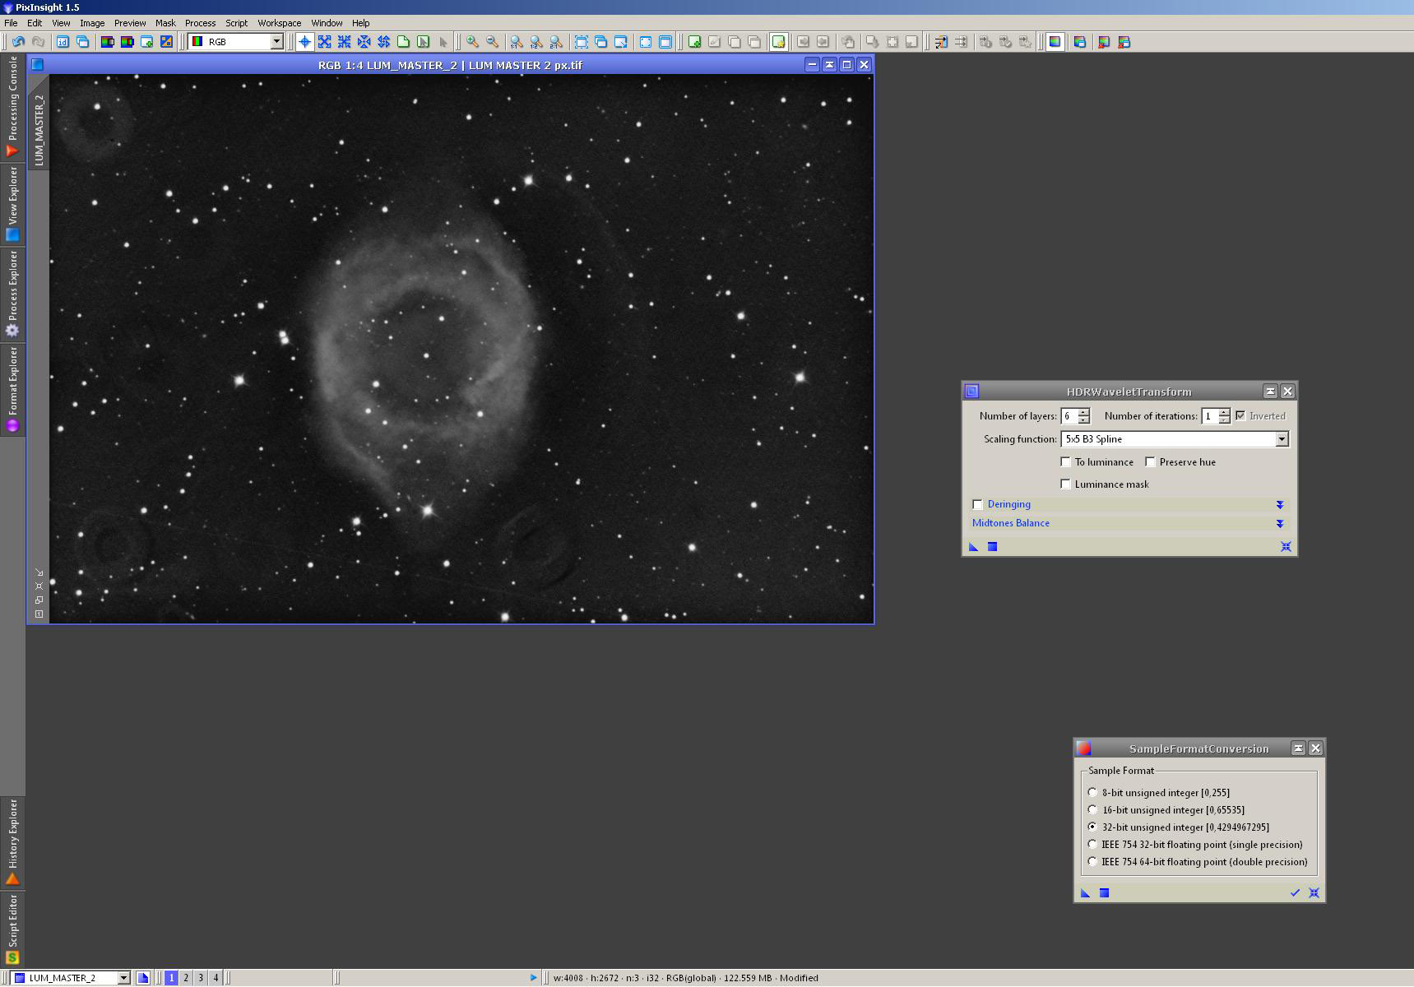Click the LUM_MASTER_2 view tab on image window
This screenshot has width=1414, height=987.
(39, 129)
